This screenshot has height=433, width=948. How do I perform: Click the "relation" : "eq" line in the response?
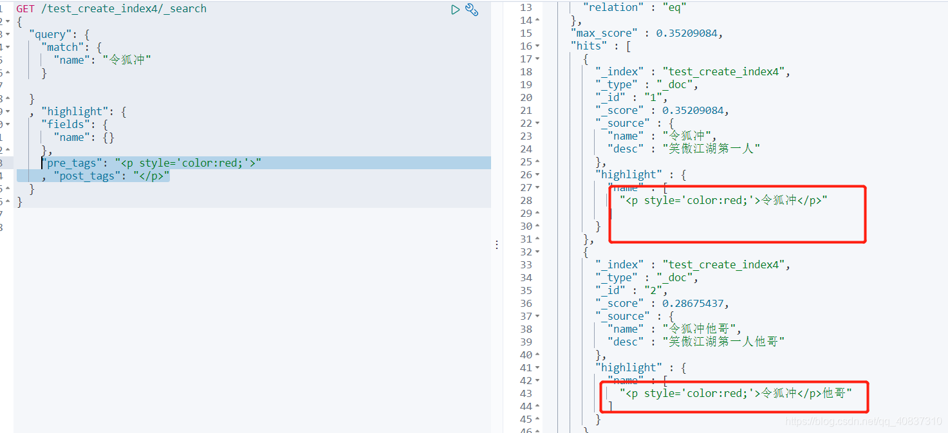coord(635,8)
